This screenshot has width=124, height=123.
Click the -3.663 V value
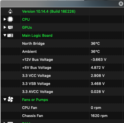click(x=99, y=59)
